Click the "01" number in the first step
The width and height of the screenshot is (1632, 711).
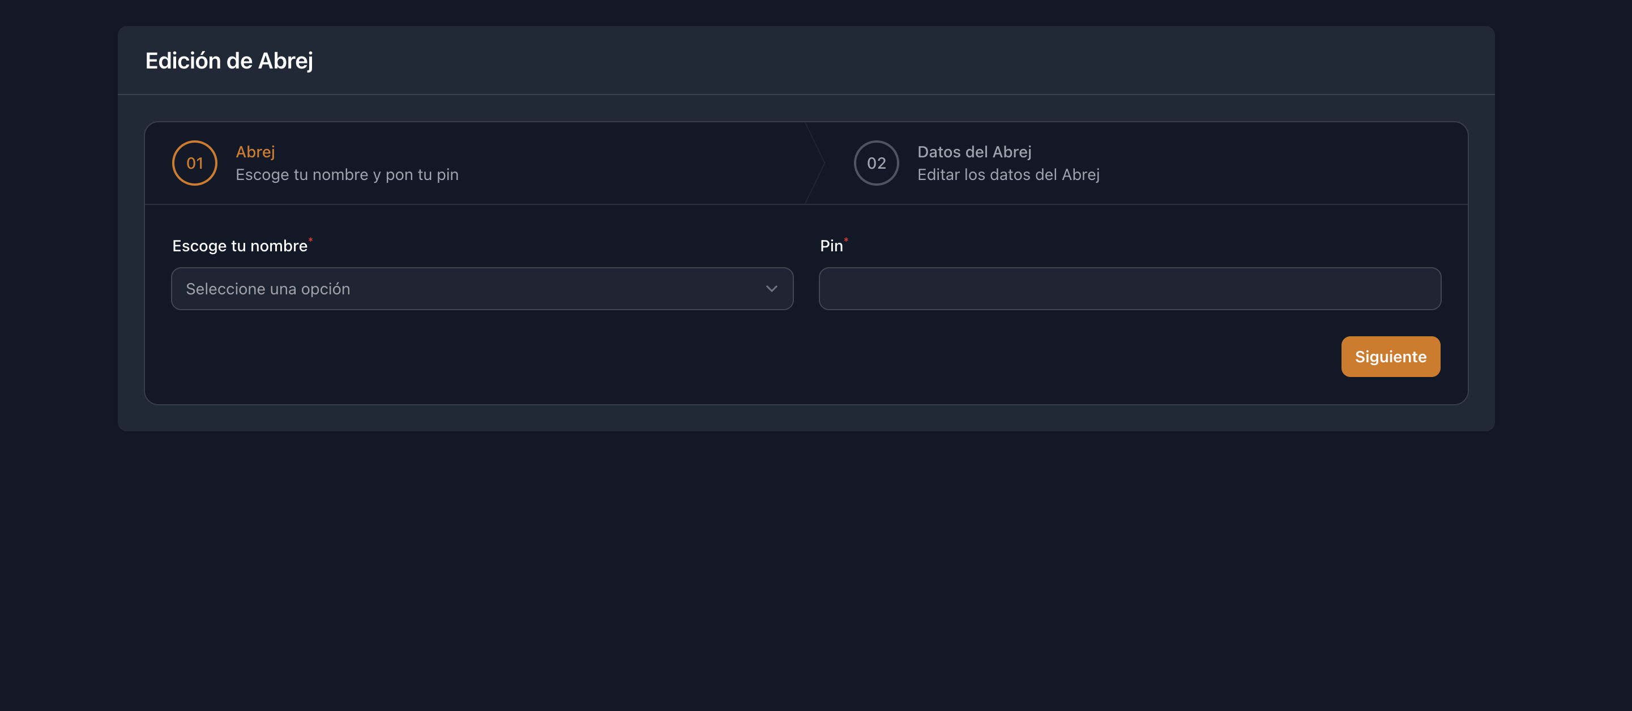pyautogui.click(x=194, y=164)
